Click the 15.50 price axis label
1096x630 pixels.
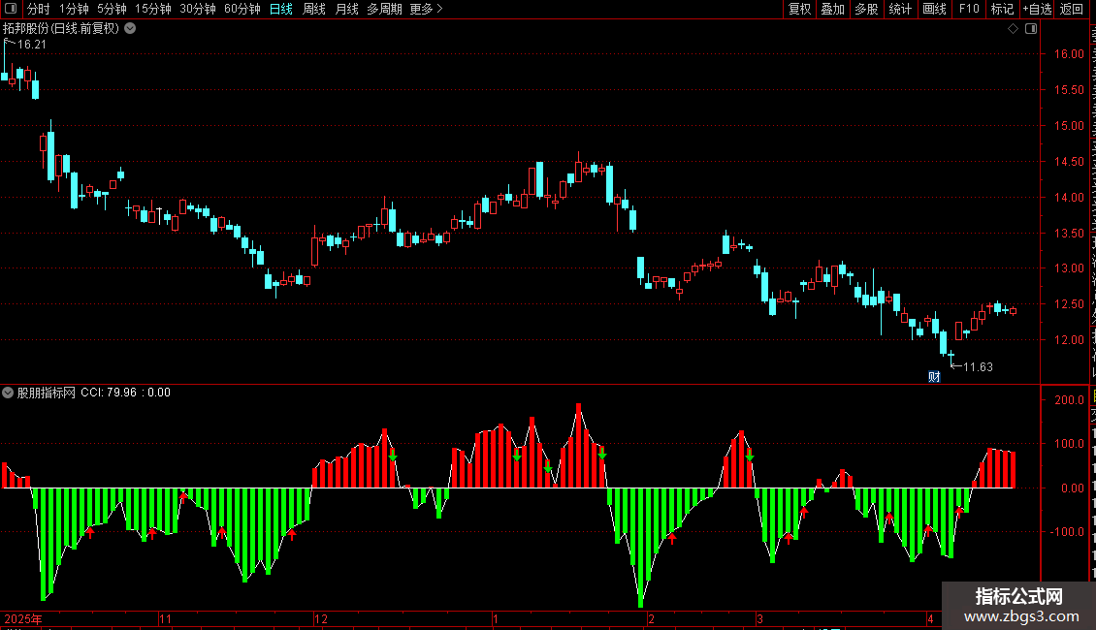coord(1069,90)
